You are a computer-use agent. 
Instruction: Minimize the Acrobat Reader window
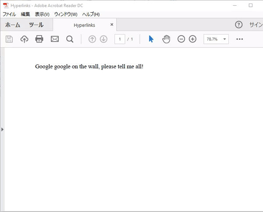(235, 5)
